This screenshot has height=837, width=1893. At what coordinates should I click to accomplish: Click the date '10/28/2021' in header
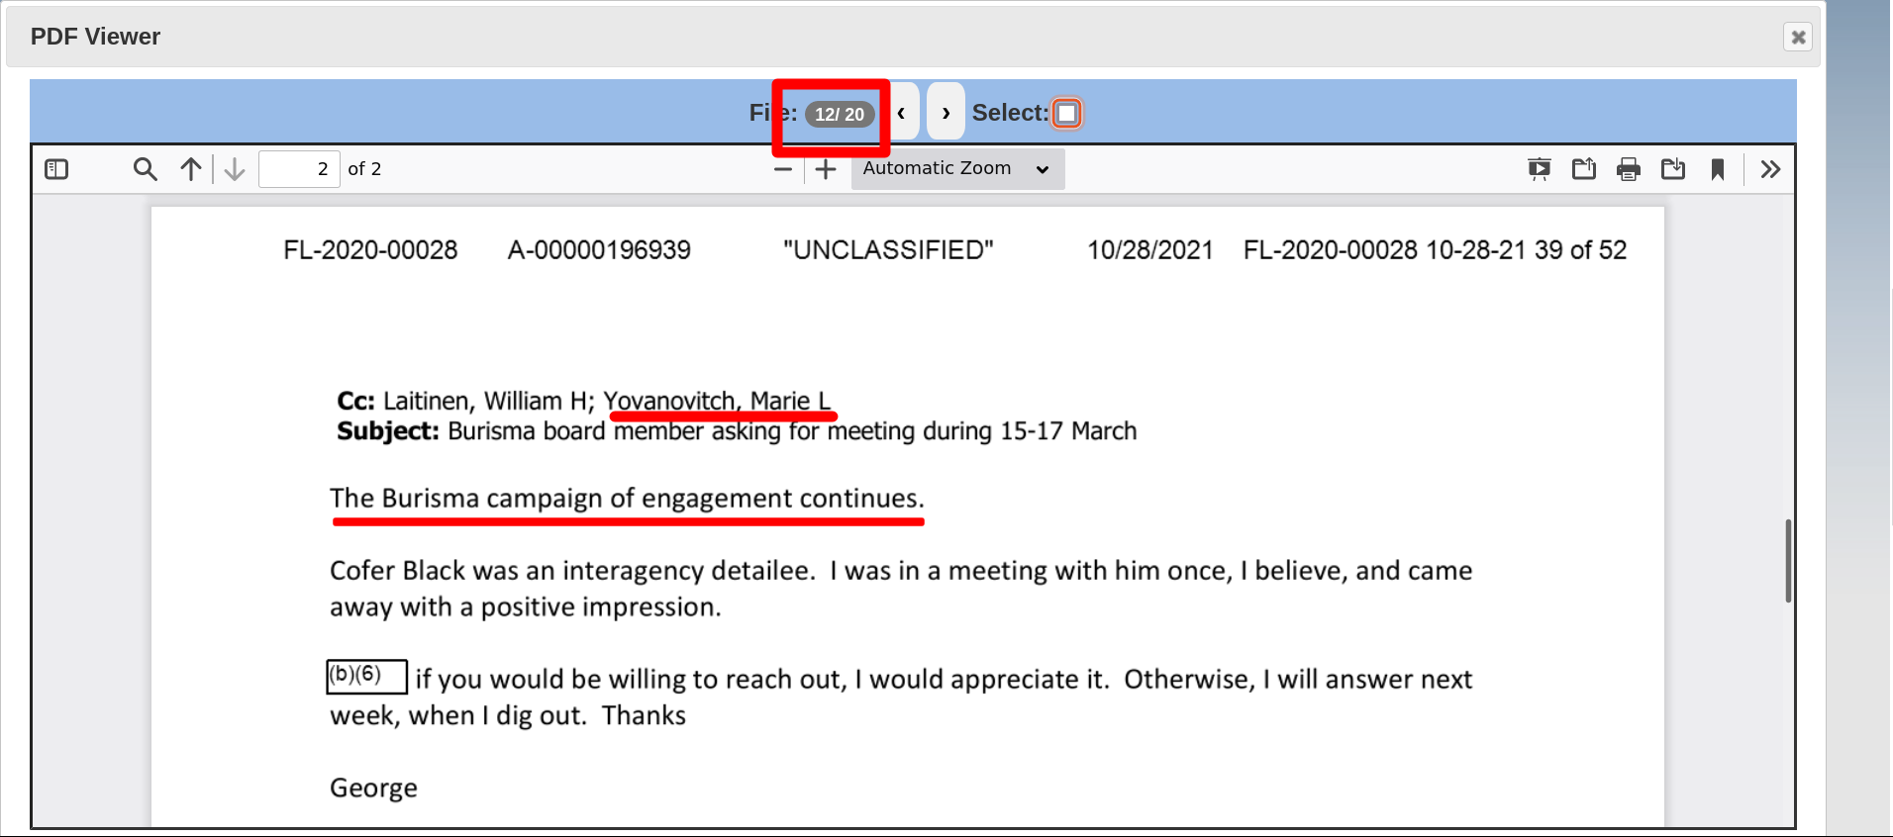click(x=1150, y=250)
